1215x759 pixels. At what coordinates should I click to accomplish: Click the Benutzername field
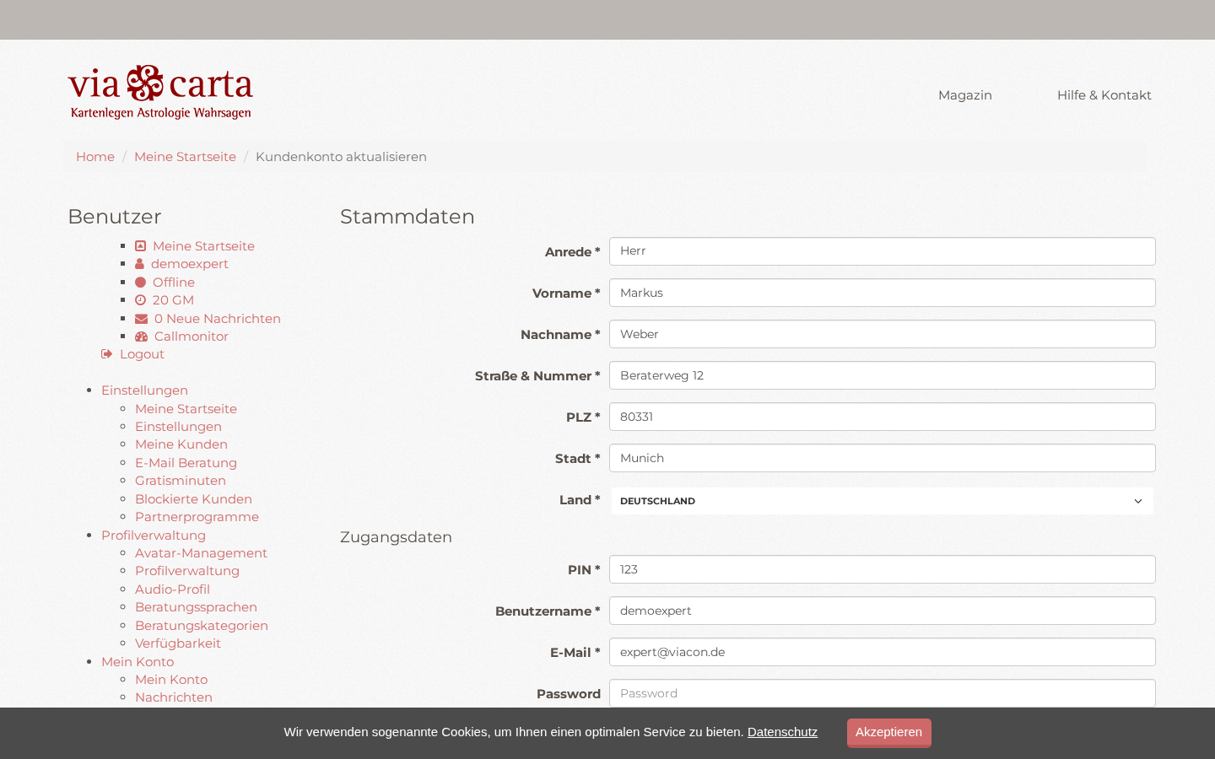pos(882,611)
